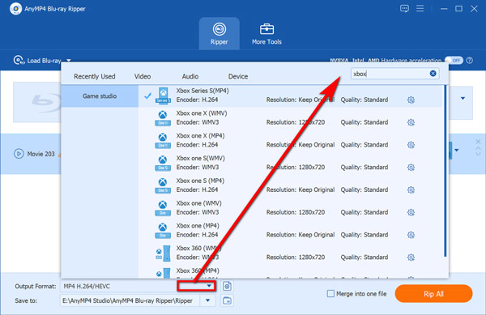Open the output folder icon beside Save to
The width and height of the screenshot is (486, 315).
227,300
